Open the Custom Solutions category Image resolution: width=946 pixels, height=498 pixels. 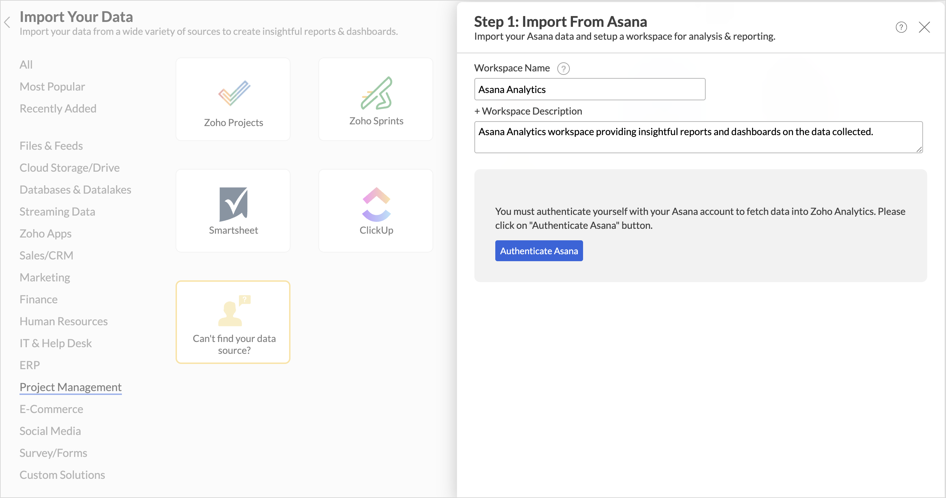click(62, 475)
